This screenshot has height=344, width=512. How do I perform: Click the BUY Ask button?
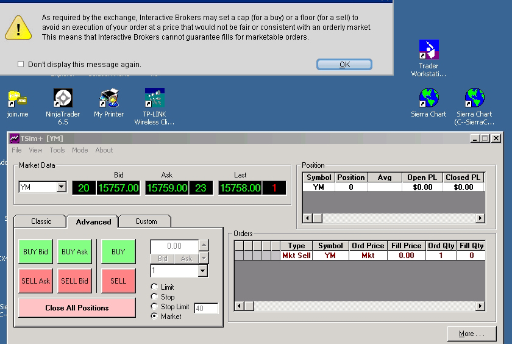(74, 251)
